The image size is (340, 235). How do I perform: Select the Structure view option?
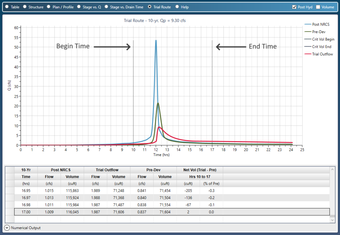(x=25, y=7)
